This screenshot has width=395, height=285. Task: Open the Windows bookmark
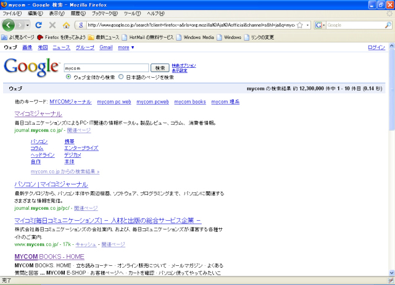pos(229,37)
